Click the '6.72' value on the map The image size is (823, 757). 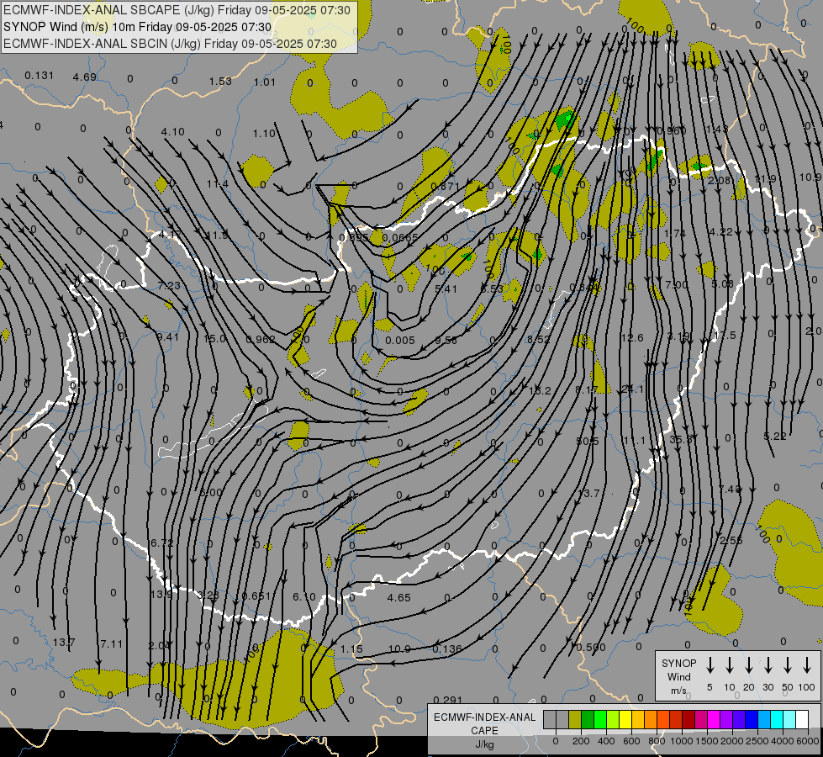161,543
